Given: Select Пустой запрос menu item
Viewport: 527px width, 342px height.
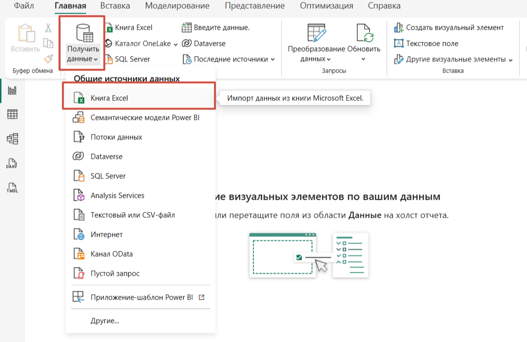Looking at the screenshot, I should pos(140,273).
